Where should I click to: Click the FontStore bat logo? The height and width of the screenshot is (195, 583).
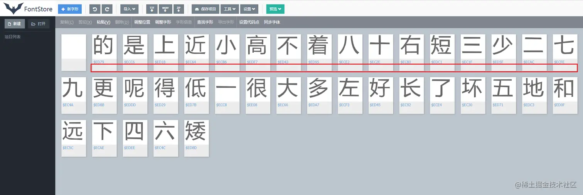tap(13, 8)
